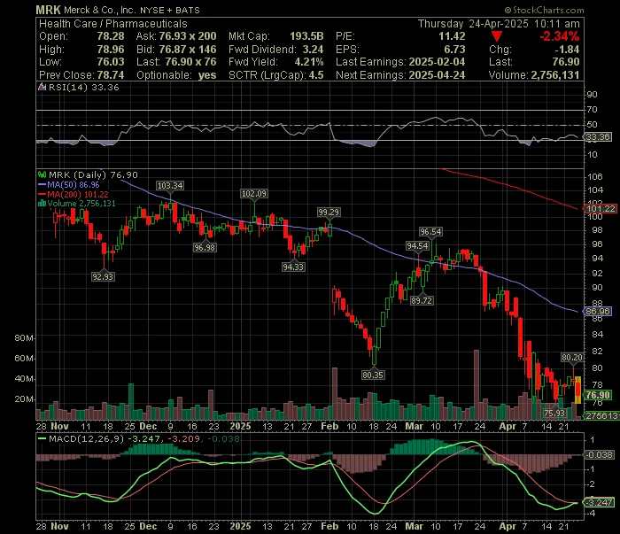Click the 75.93 April low annotation
This screenshot has width=620, height=534.
pos(554,414)
